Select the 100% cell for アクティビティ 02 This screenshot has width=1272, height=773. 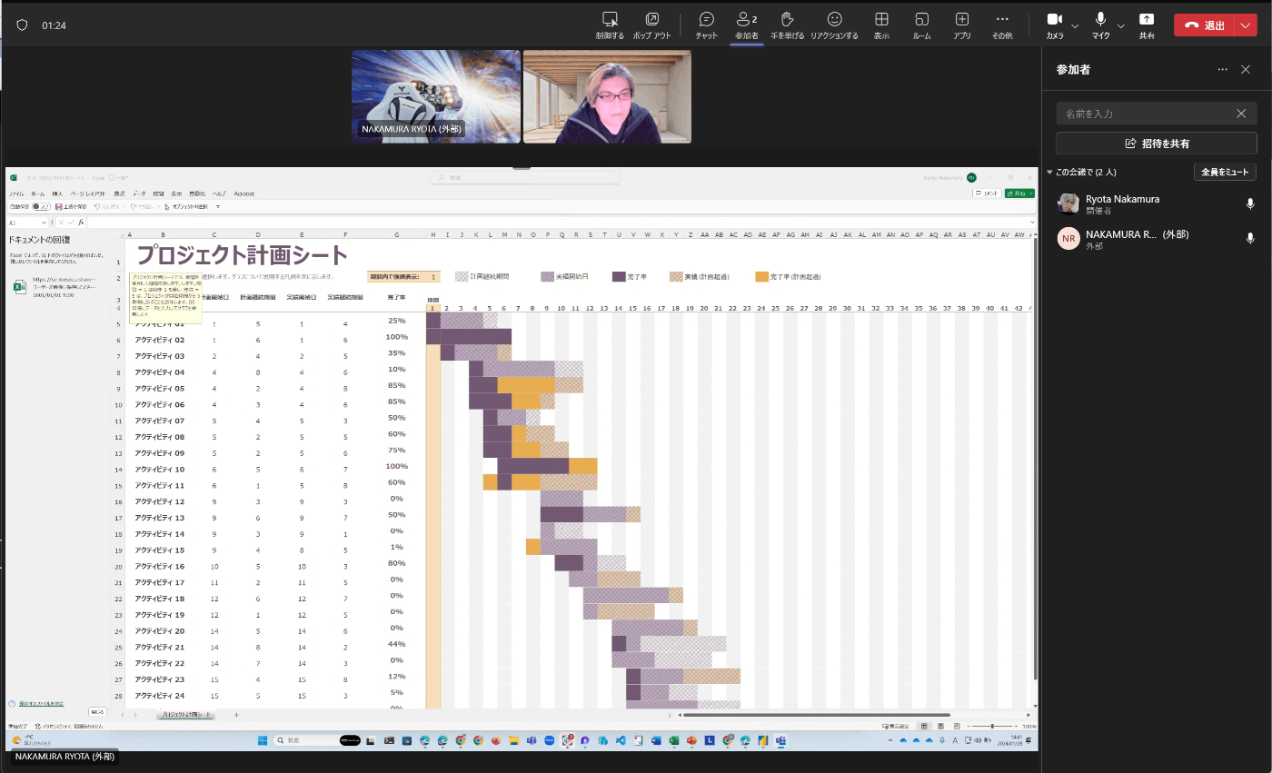(x=396, y=336)
